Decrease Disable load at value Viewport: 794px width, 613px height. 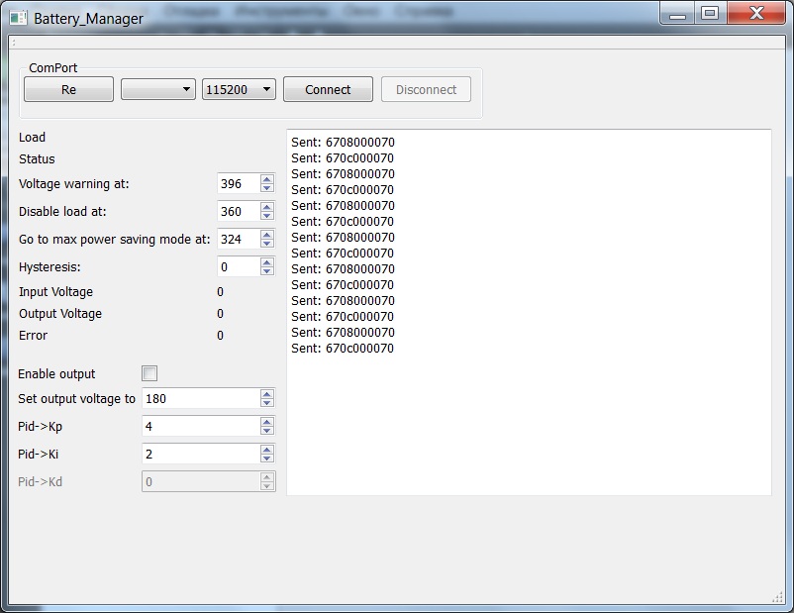click(x=267, y=216)
